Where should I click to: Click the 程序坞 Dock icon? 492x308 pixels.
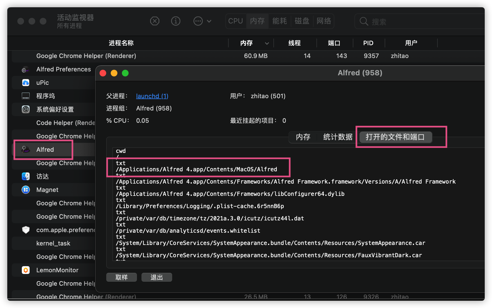point(25,96)
